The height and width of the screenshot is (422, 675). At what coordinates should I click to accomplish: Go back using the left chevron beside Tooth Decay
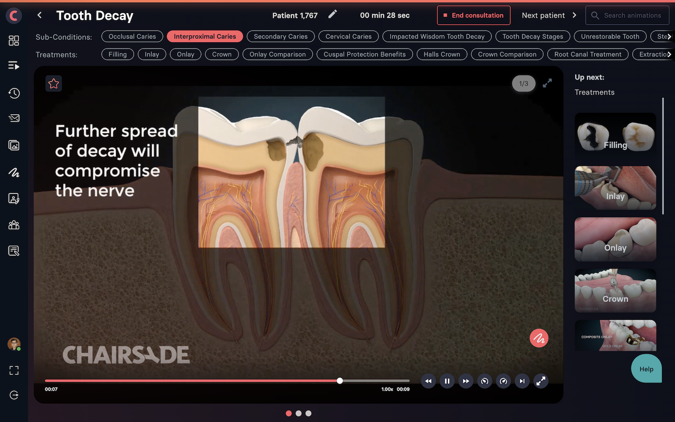[40, 15]
